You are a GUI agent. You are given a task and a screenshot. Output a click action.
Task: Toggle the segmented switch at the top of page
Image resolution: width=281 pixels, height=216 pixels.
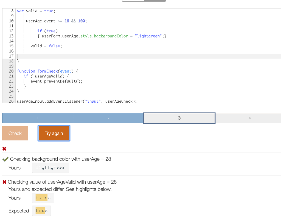coord(144,1)
